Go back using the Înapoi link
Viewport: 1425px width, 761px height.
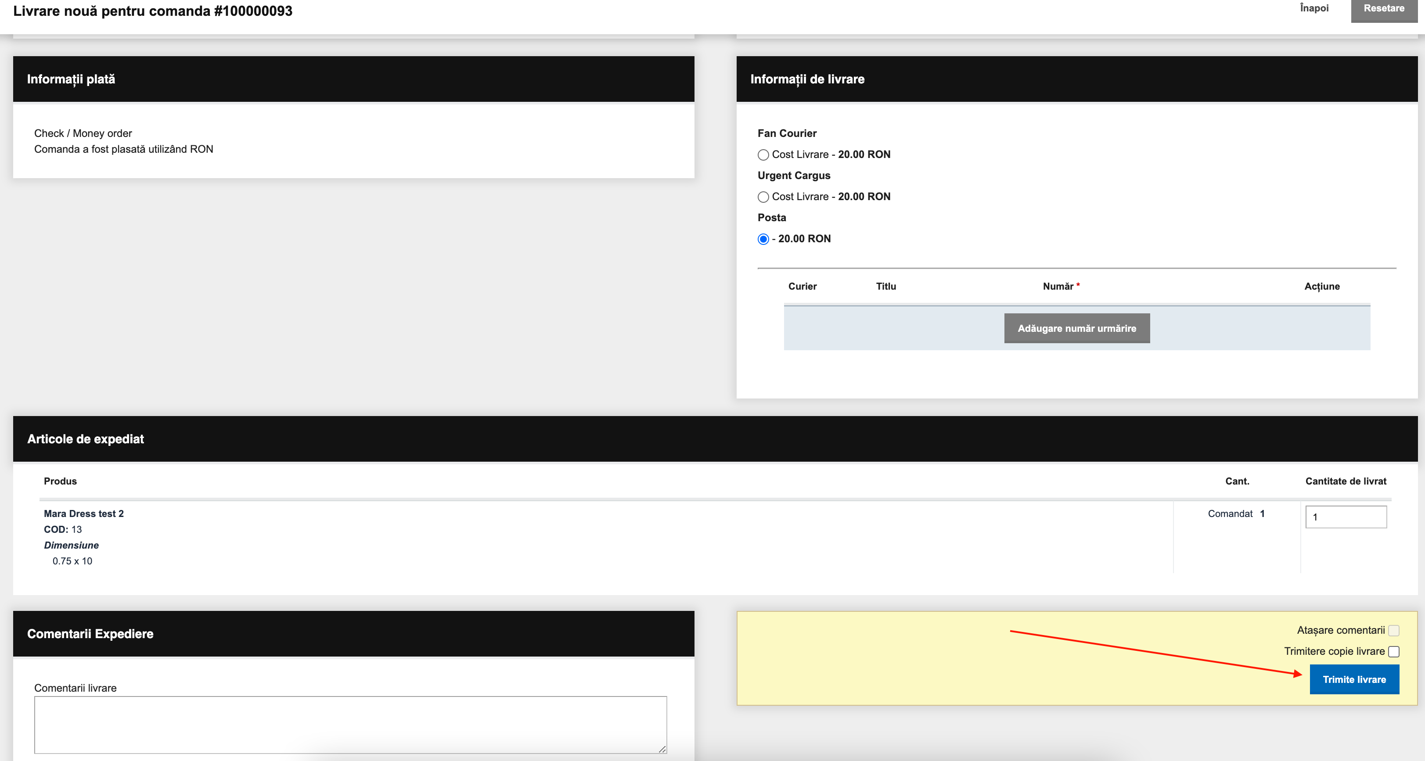tap(1314, 8)
